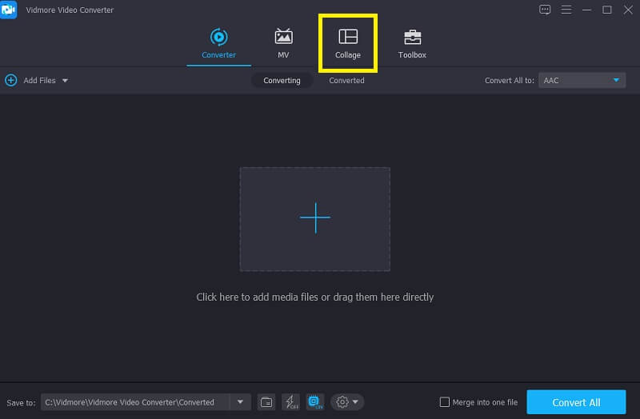
Task: Click the Add Files plus icon
Action: [11, 80]
